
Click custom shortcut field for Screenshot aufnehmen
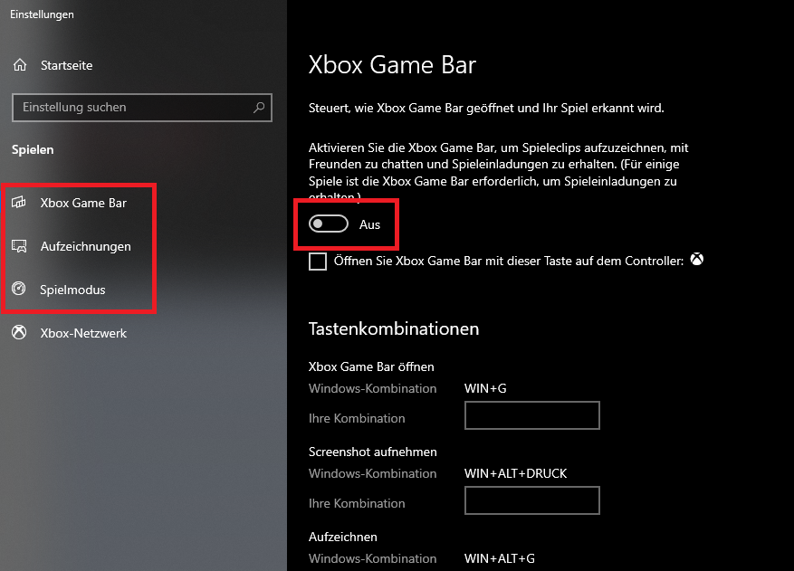pyautogui.click(x=532, y=500)
